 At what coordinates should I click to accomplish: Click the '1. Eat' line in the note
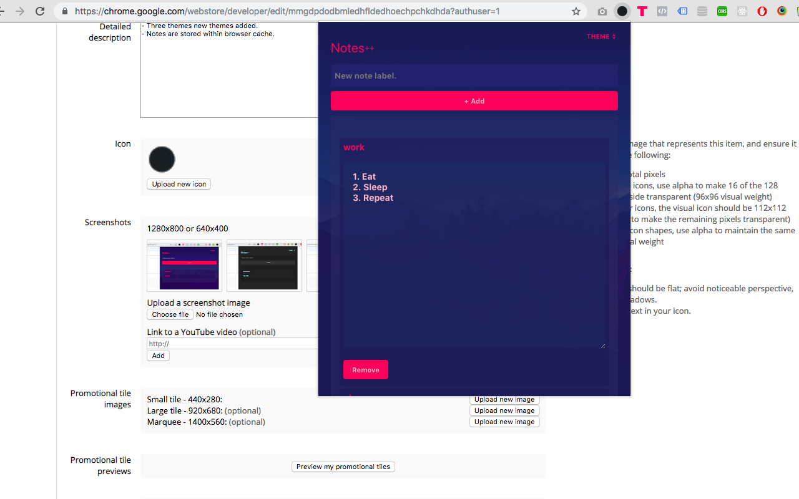(x=365, y=177)
